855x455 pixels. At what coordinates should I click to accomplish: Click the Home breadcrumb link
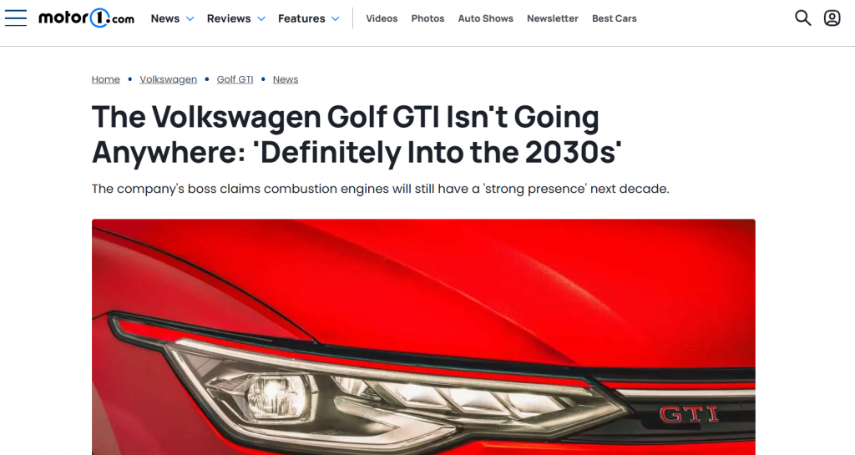(106, 79)
